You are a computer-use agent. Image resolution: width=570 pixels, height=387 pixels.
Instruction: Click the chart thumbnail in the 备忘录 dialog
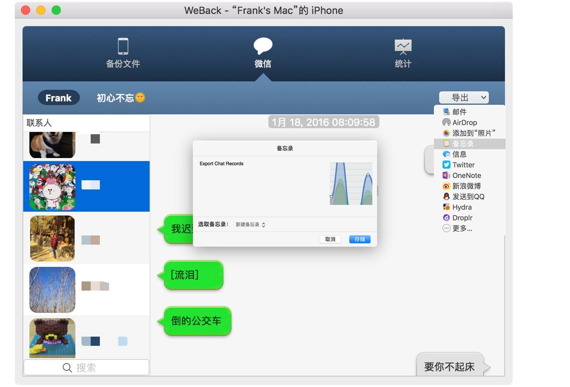tap(351, 184)
